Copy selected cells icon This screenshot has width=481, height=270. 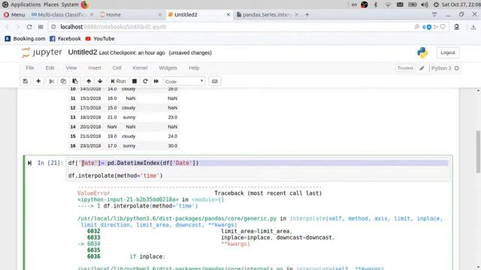click(x=63, y=81)
